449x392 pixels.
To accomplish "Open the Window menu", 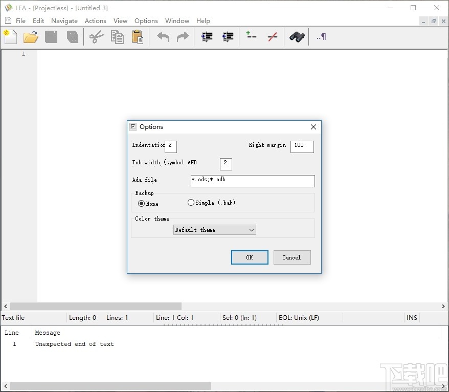I will [x=177, y=20].
